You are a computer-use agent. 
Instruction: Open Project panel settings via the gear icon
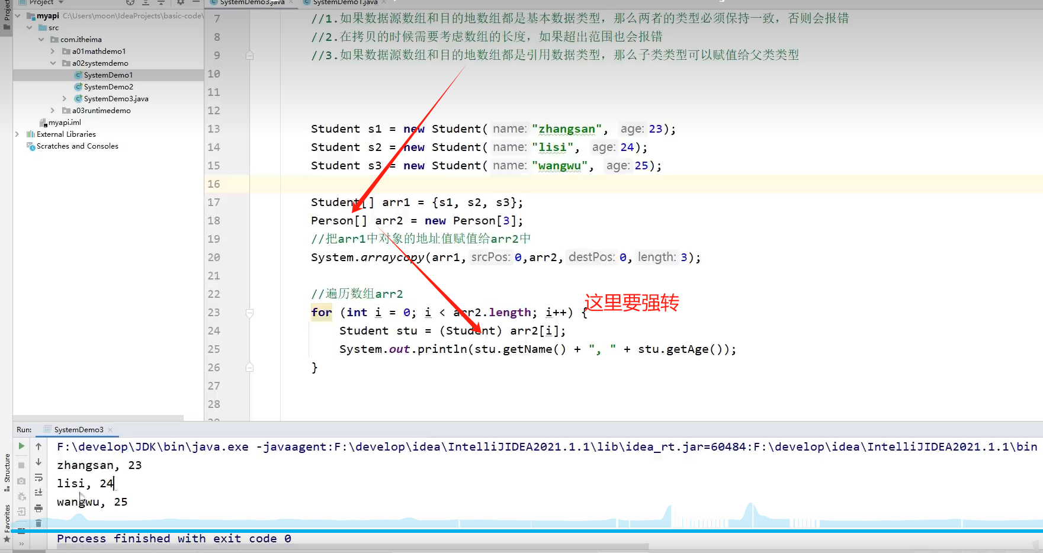tap(181, 3)
